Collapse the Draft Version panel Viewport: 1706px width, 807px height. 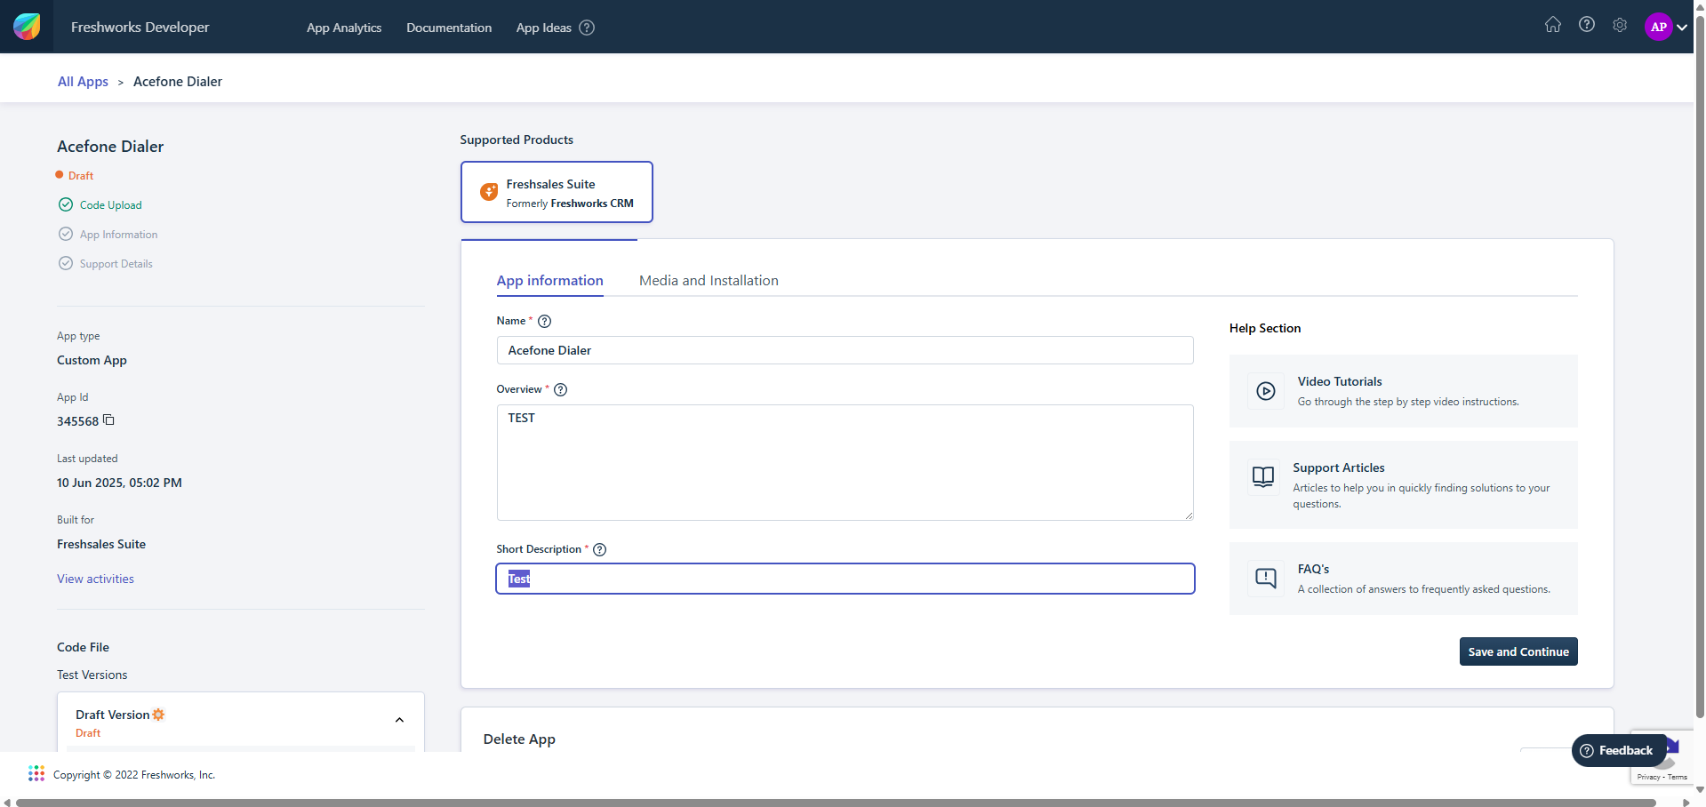pyautogui.click(x=399, y=720)
